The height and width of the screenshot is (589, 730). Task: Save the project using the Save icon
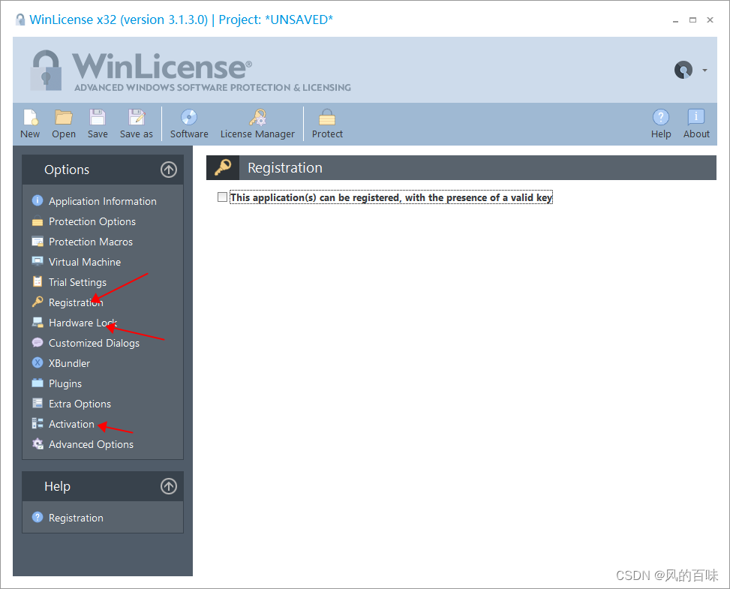(98, 117)
